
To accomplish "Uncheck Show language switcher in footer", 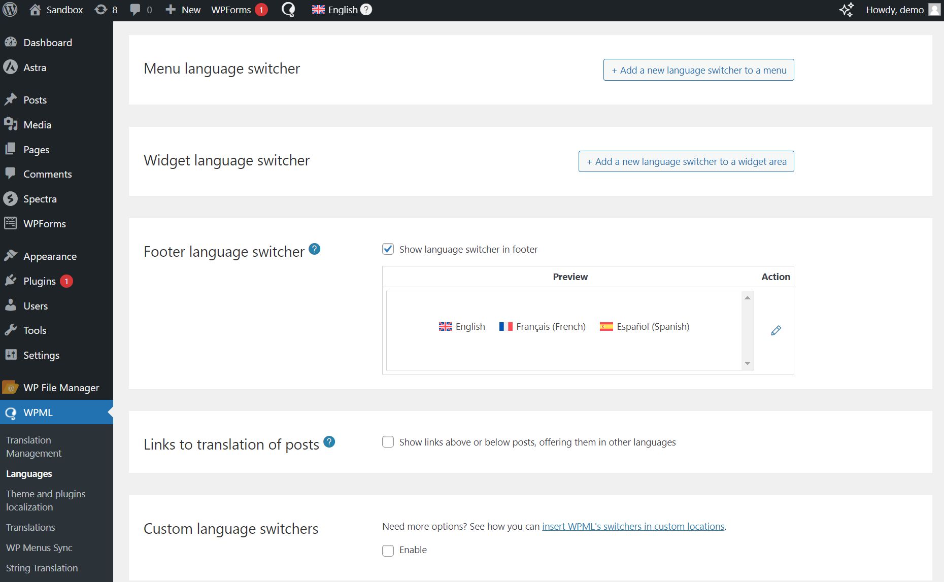I will [388, 249].
